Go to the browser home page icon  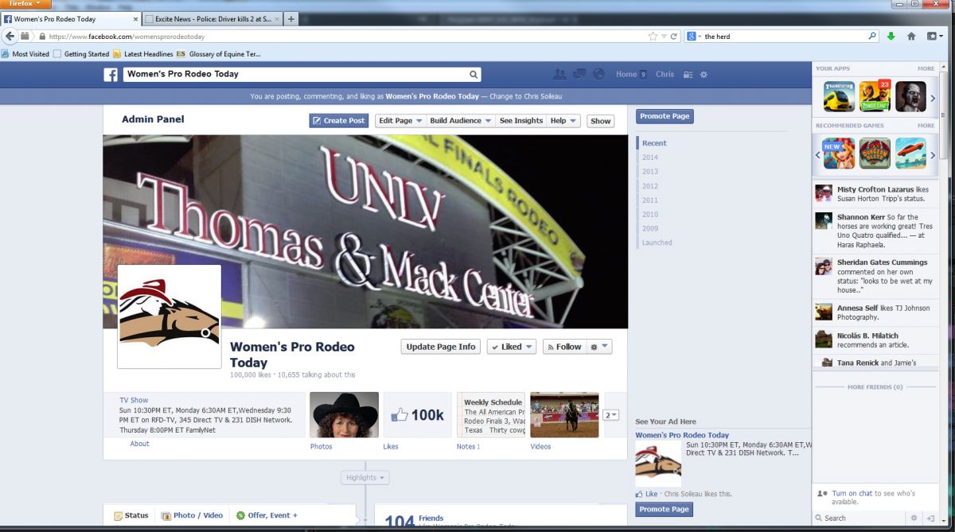911,36
